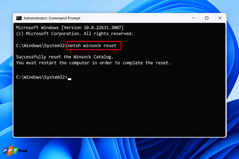Image resolution: width=239 pixels, height=159 pixels.
Task: Click the "You must restart the computer" message line
Action: coord(93,63)
